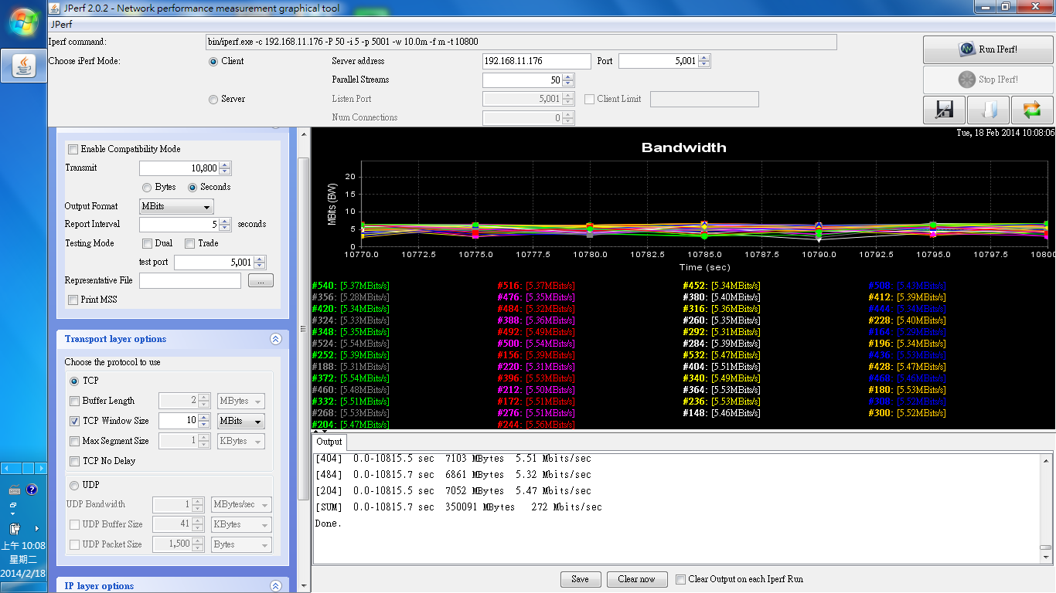This screenshot has width=1056, height=593.
Task: Toggle Enable Compatibility Mode checkbox
Action: coord(73,150)
